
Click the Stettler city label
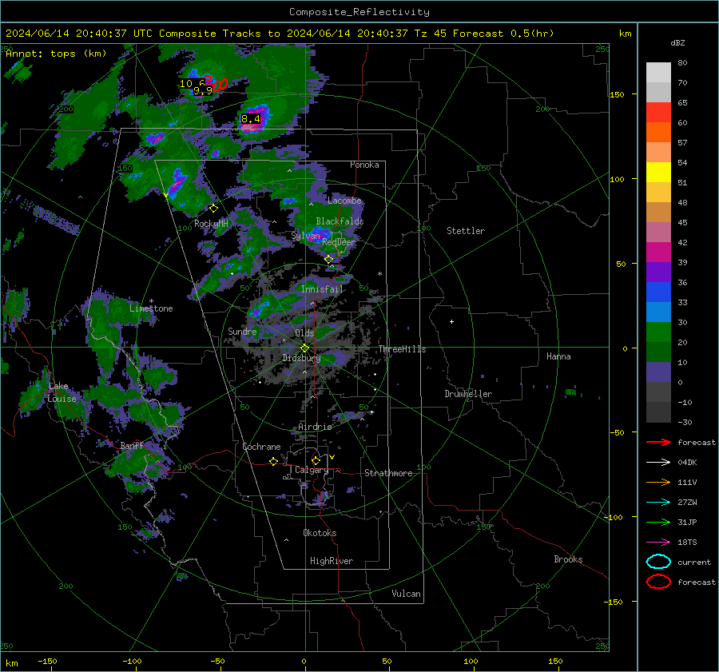click(466, 231)
